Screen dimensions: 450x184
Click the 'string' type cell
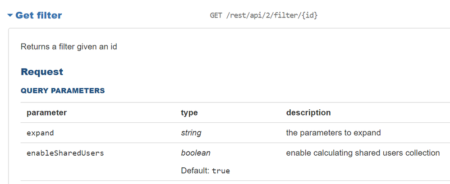tap(191, 133)
